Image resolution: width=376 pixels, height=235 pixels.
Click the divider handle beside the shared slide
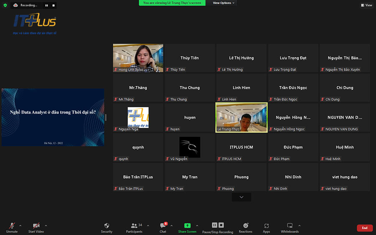point(106,117)
